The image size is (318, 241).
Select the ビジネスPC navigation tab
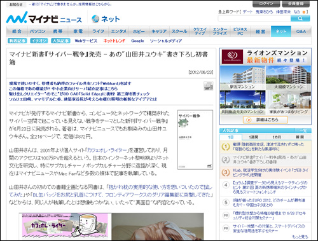point(240,31)
